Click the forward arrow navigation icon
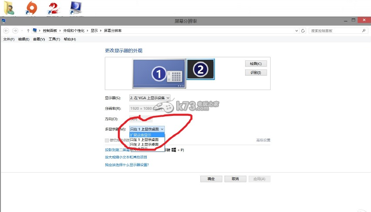 pos(16,31)
